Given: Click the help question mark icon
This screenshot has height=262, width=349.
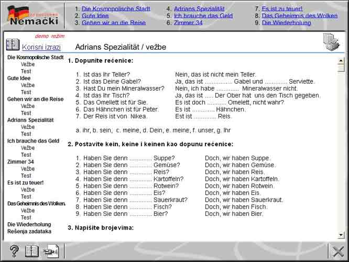Looking at the screenshot, I should (x=14, y=251).
